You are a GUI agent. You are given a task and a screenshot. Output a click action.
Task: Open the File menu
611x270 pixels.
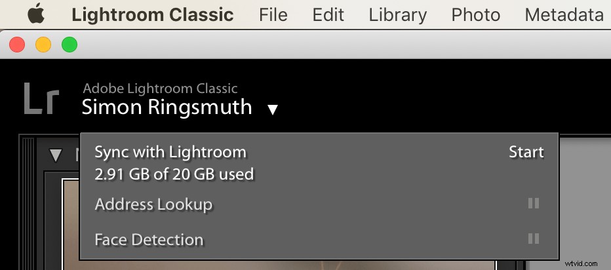click(273, 15)
